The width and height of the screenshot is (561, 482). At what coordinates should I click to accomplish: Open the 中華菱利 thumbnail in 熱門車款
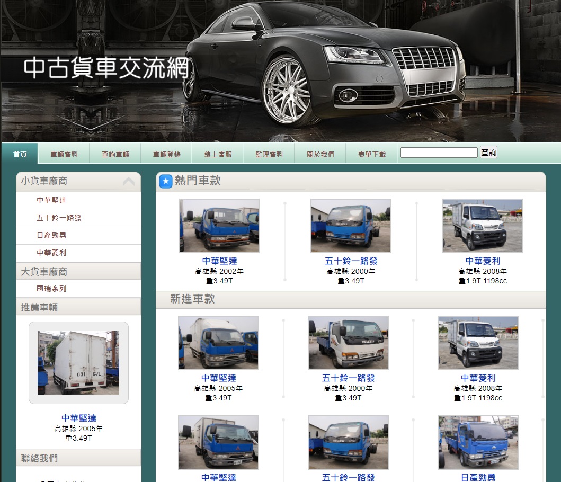pyautogui.click(x=482, y=226)
